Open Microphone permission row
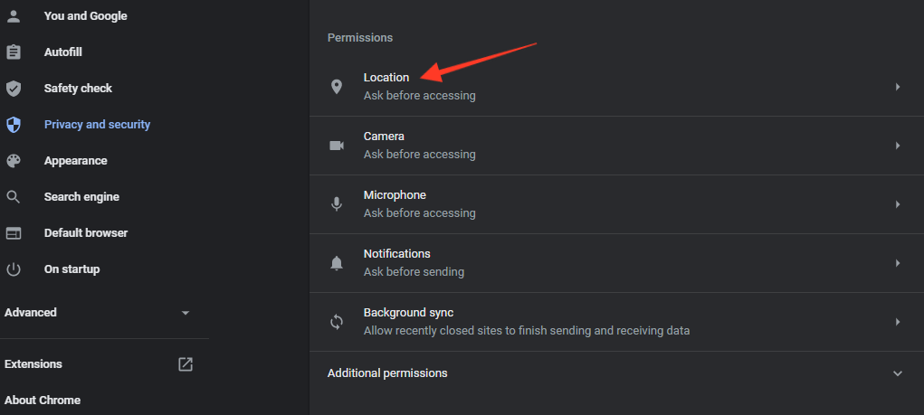924x415 pixels. coord(616,204)
